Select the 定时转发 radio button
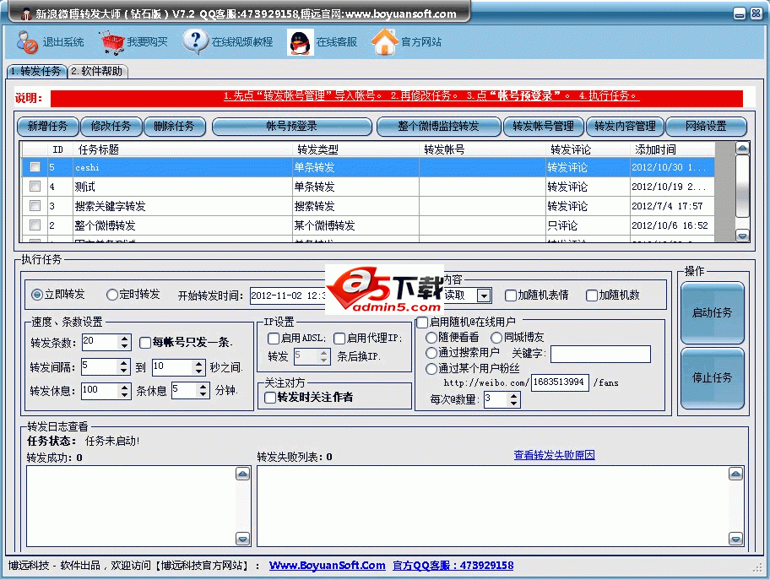 [x=112, y=295]
